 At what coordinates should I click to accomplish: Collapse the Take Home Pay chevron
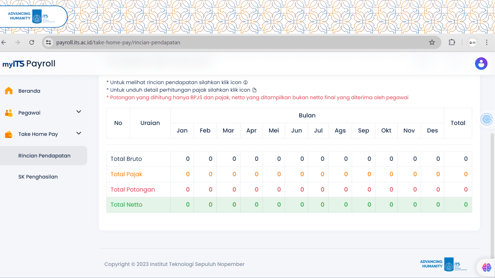pyautogui.click(x=79, y=133)
